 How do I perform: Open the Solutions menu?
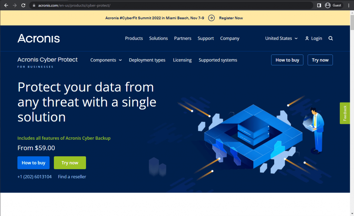tap(158, 38)
